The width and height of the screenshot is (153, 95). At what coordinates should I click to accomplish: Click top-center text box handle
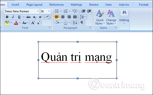click(78, 42)
